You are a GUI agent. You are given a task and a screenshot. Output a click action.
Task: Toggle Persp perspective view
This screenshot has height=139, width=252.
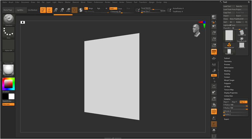(x=214, y=52)
